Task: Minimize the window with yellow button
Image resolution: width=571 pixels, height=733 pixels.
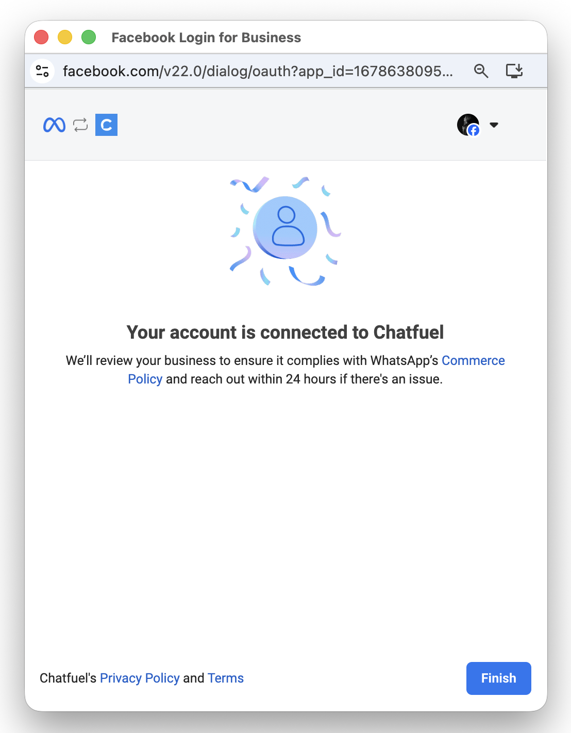Action: (65, 37)
